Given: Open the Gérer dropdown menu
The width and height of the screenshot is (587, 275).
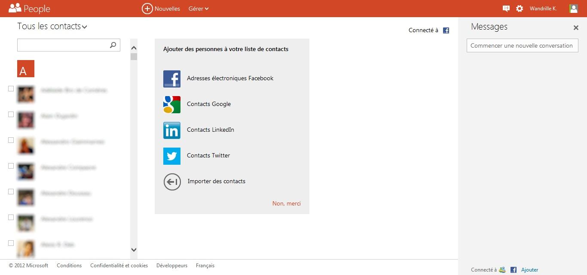Looking at the screenshot, I should [x=199, y=9].
